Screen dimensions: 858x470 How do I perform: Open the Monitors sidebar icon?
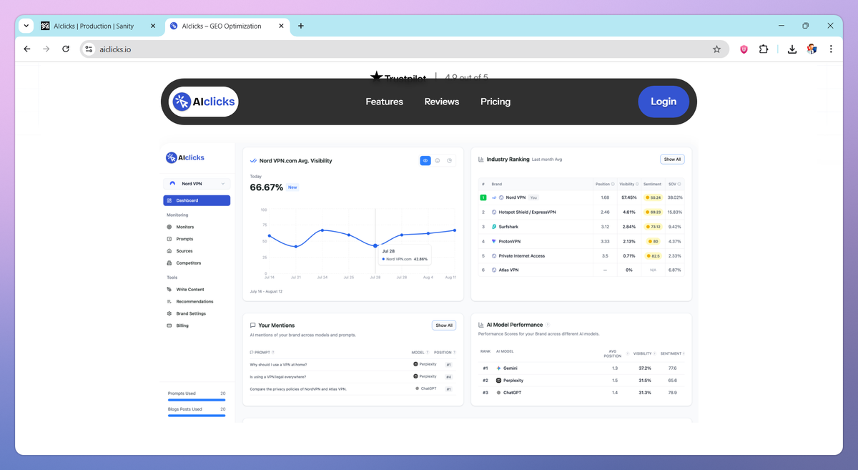tap(169, 227)
